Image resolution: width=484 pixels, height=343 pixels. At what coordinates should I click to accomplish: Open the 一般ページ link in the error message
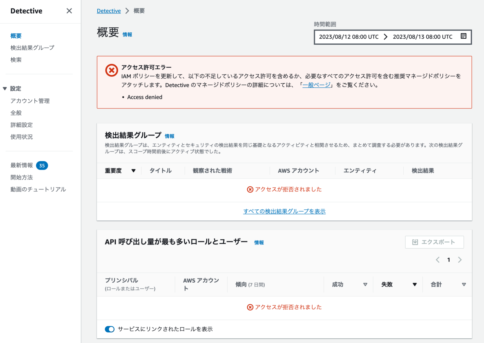tap(316, 85)
